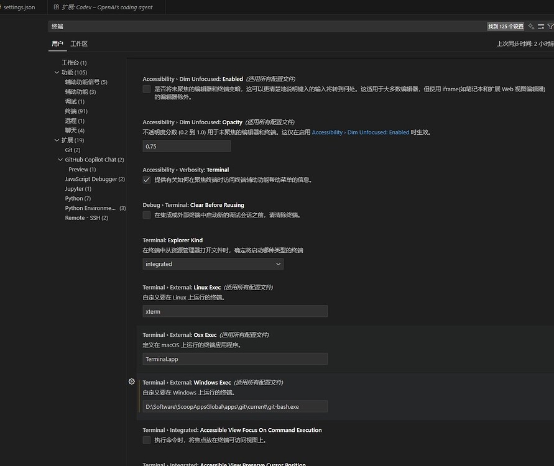The image size is (554, 466).
Task: Click Accessibility Verbosity: Terminal title
Action: pyautogui.click(x=185, y=170)
